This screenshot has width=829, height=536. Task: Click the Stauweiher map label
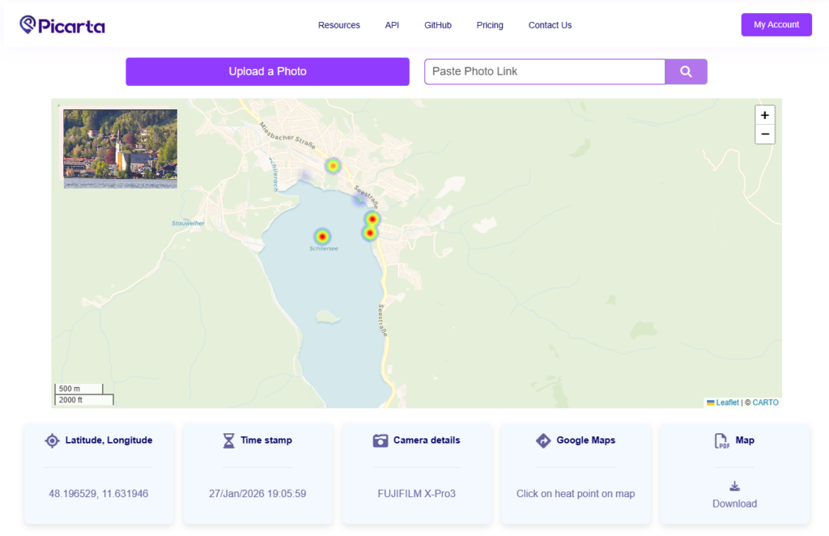tap(188, 223)
